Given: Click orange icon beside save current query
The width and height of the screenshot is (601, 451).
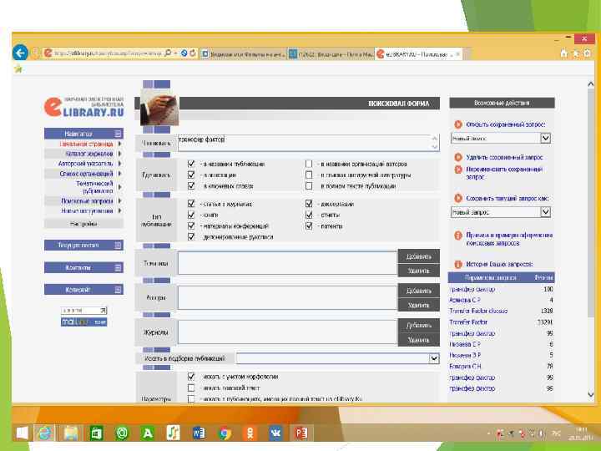Looking at the screenshot, I should pyautogui.click(x=458, y=198).
